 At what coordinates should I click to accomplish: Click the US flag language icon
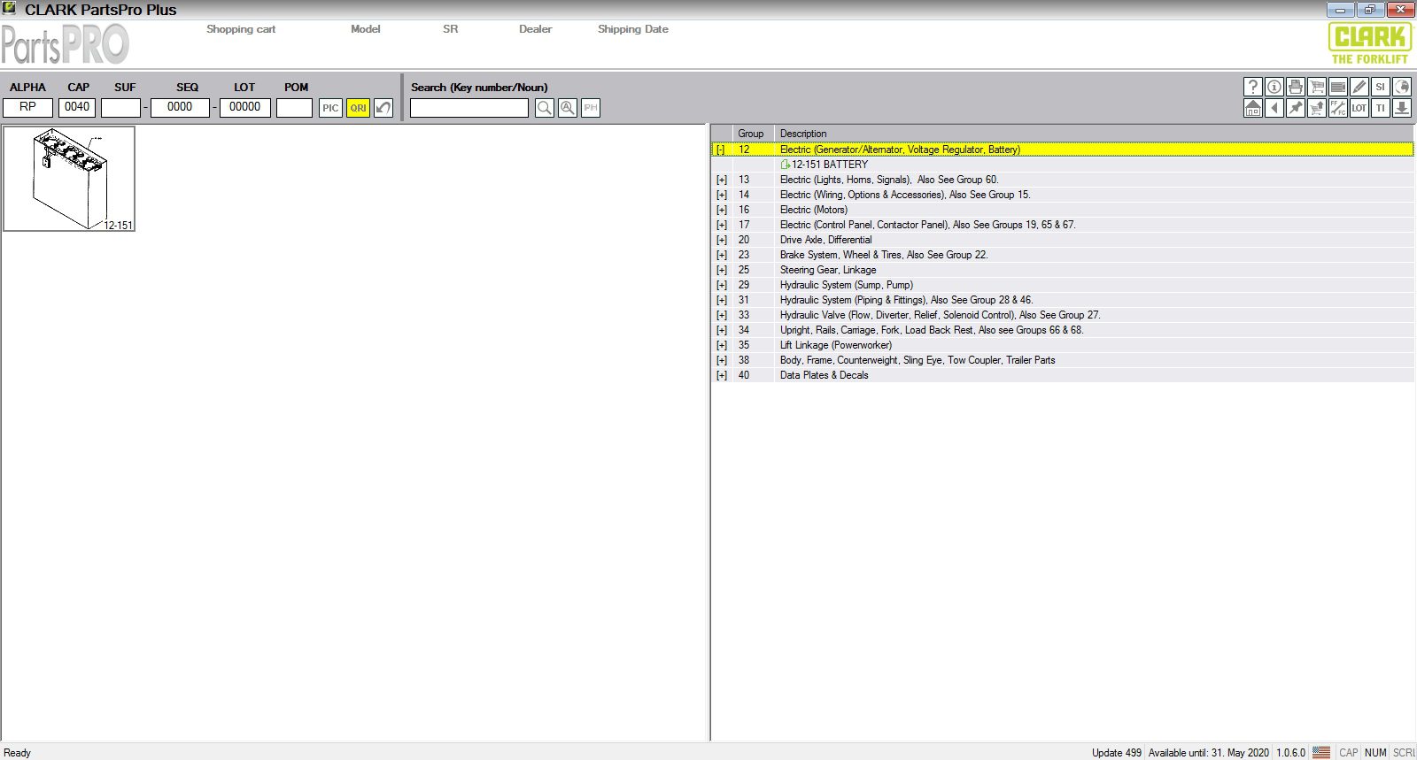pyautogui.click(x=1321, y=752)
